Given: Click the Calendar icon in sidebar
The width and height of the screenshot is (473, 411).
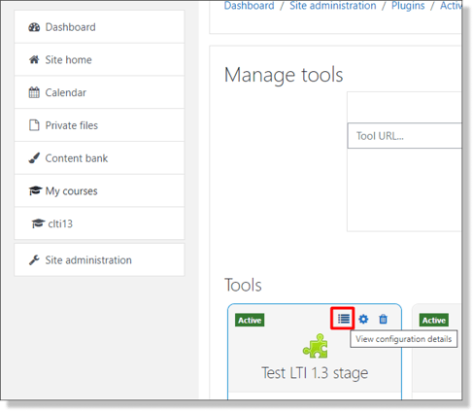Looking at the screenshot, I should pos(34,92).
